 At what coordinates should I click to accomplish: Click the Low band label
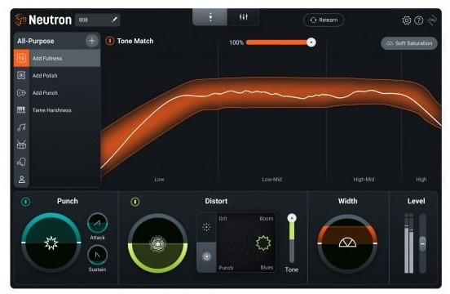pyautogui.click(x=159, y=180)
